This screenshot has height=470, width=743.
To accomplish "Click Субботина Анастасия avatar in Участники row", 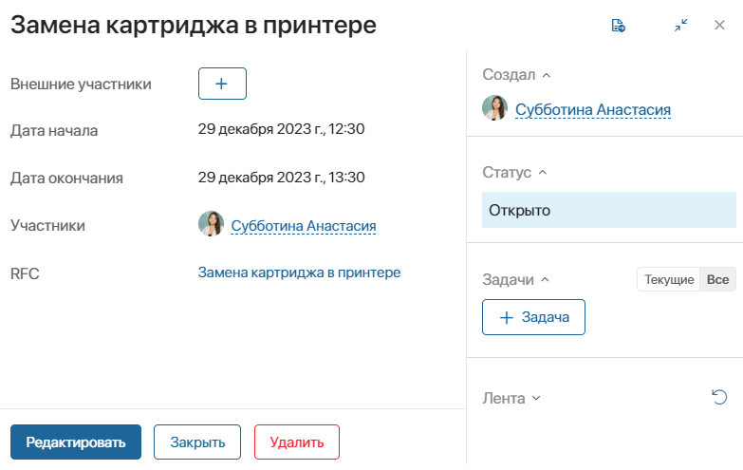I will 211,224.
